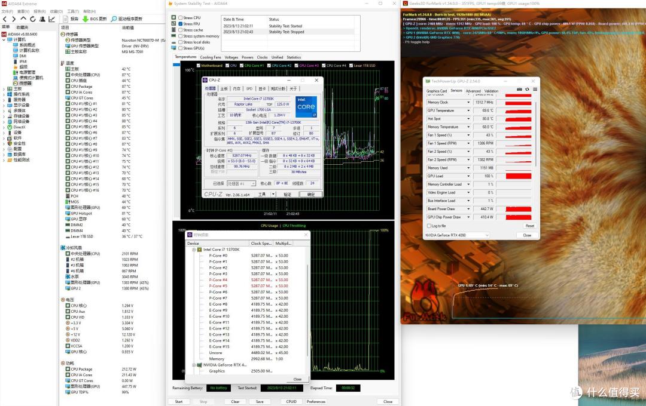Click GPU-Z refresh icon
Screen dimensions: 646x406
pos(527,90)
